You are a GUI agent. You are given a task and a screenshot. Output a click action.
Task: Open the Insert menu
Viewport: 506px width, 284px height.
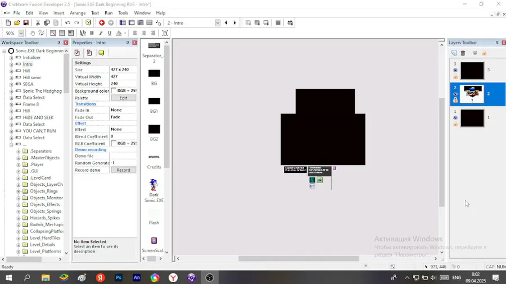point(58,13)
